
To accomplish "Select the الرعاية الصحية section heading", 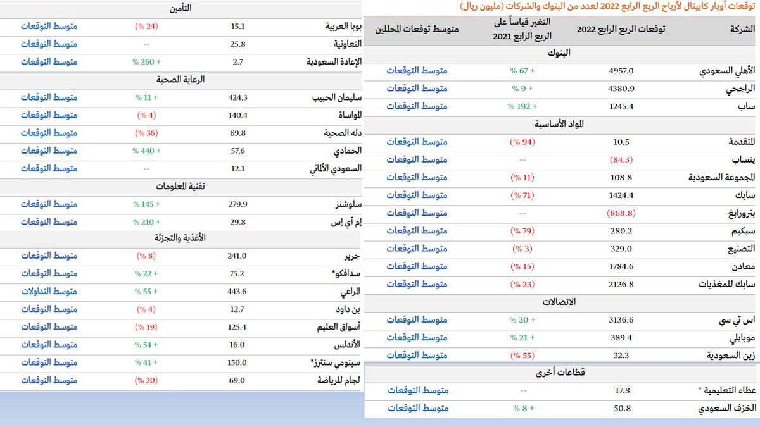I will [x=181, y=80].
